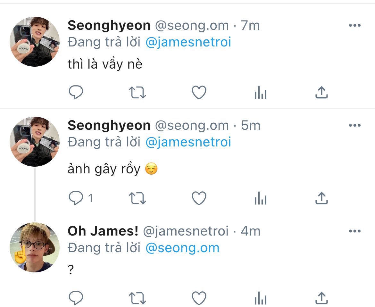
Task: Share the "thì là vầy nè" tweet
Action: tap(321, 93)
